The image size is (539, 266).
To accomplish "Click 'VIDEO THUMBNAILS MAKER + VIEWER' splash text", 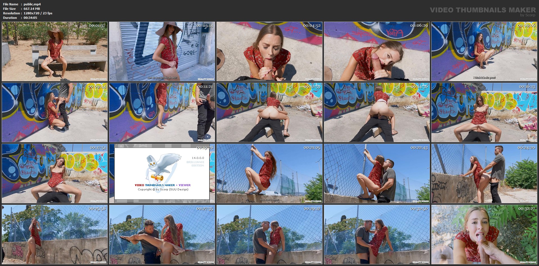I will point(163,185).
